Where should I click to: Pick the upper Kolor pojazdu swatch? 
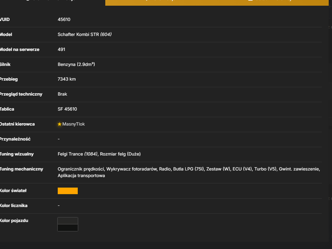pyautogui.click(x=68, y=221)
